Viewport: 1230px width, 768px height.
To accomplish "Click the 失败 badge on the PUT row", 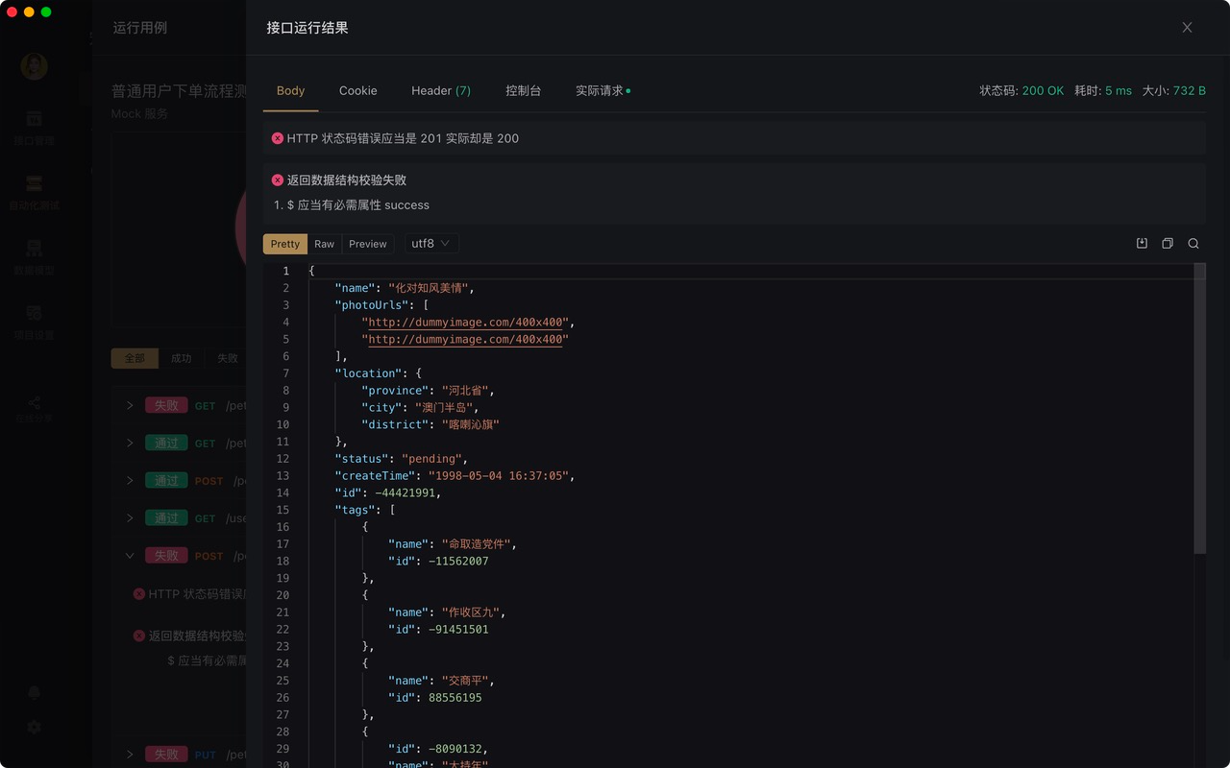I will [166, 755].
